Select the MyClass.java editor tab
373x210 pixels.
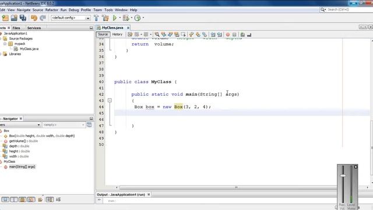click(x=112, y=27)
